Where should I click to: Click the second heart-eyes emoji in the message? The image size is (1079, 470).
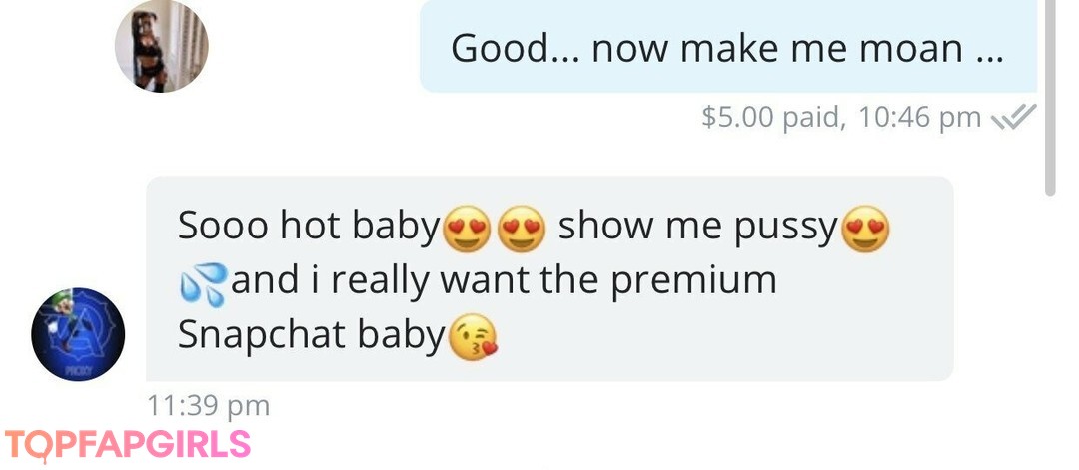click(x=521, y=229)
